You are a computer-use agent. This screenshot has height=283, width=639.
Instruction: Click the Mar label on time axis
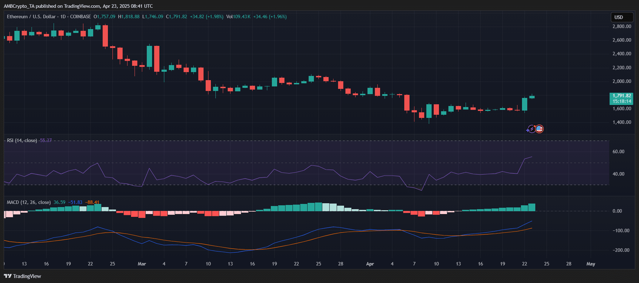click(x=142, y=264)
